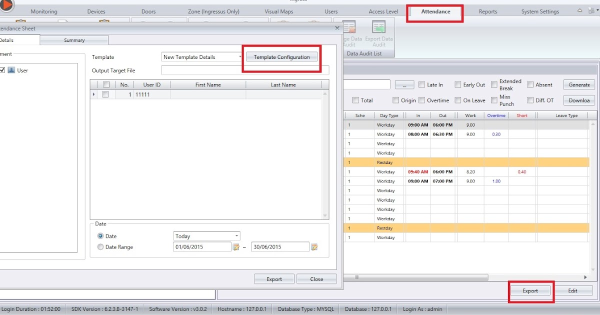Open the calendar picker beside date 01/06/2015
This screenshot has width=600, height=315.
click(x=236, y=246)
